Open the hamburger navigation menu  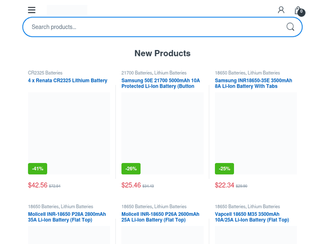click(32, 10)
